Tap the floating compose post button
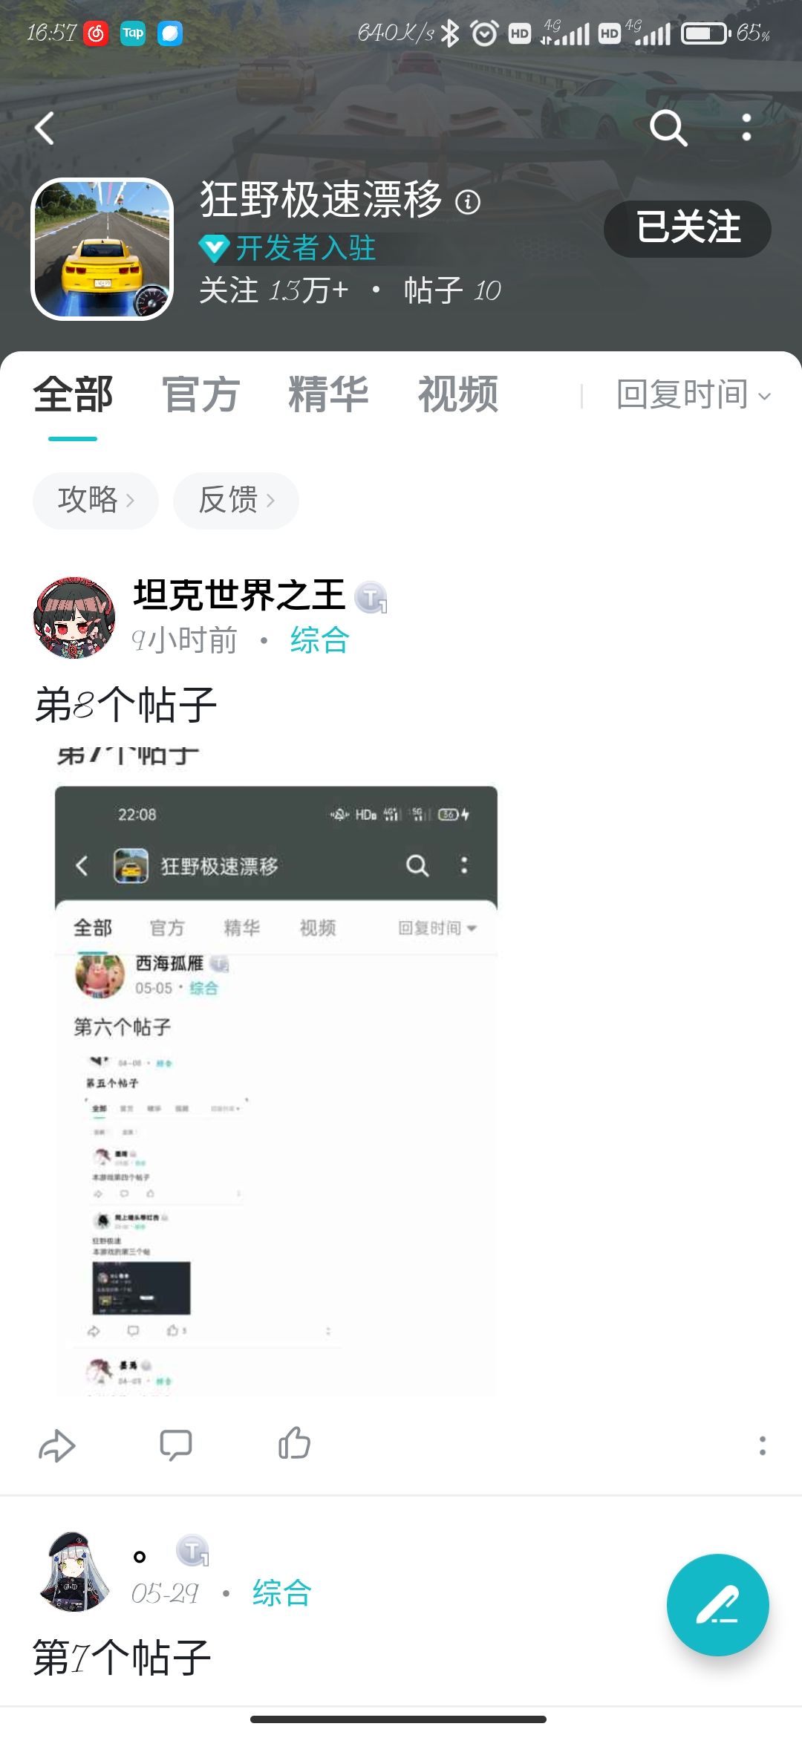Viewport: 802px width, 1738px height. click(717, 1604)
